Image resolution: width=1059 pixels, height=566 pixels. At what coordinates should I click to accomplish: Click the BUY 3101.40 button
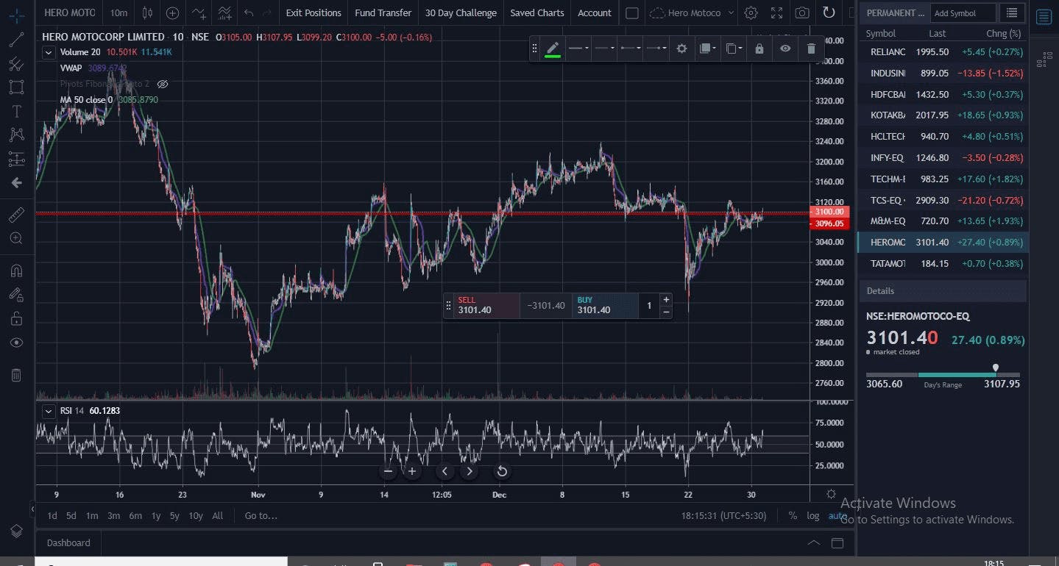[x=604, y=305]
